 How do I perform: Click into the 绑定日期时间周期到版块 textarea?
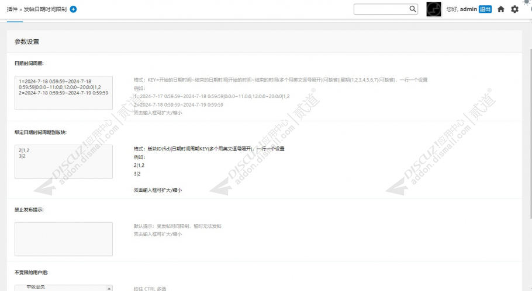(x=64, y=162)
